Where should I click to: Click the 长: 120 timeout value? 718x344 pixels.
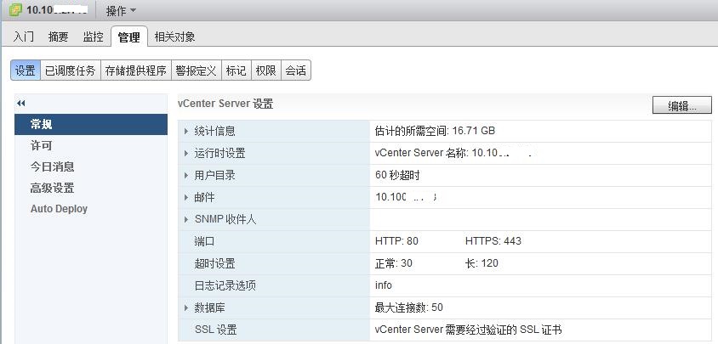482,263
